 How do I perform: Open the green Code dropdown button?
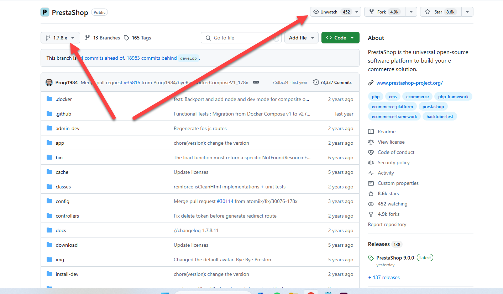click(340, 38)
